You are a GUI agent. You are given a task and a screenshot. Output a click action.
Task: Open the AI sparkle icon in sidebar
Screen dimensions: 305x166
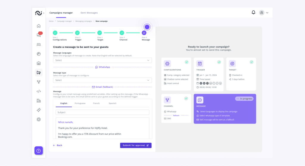(39, 110)
